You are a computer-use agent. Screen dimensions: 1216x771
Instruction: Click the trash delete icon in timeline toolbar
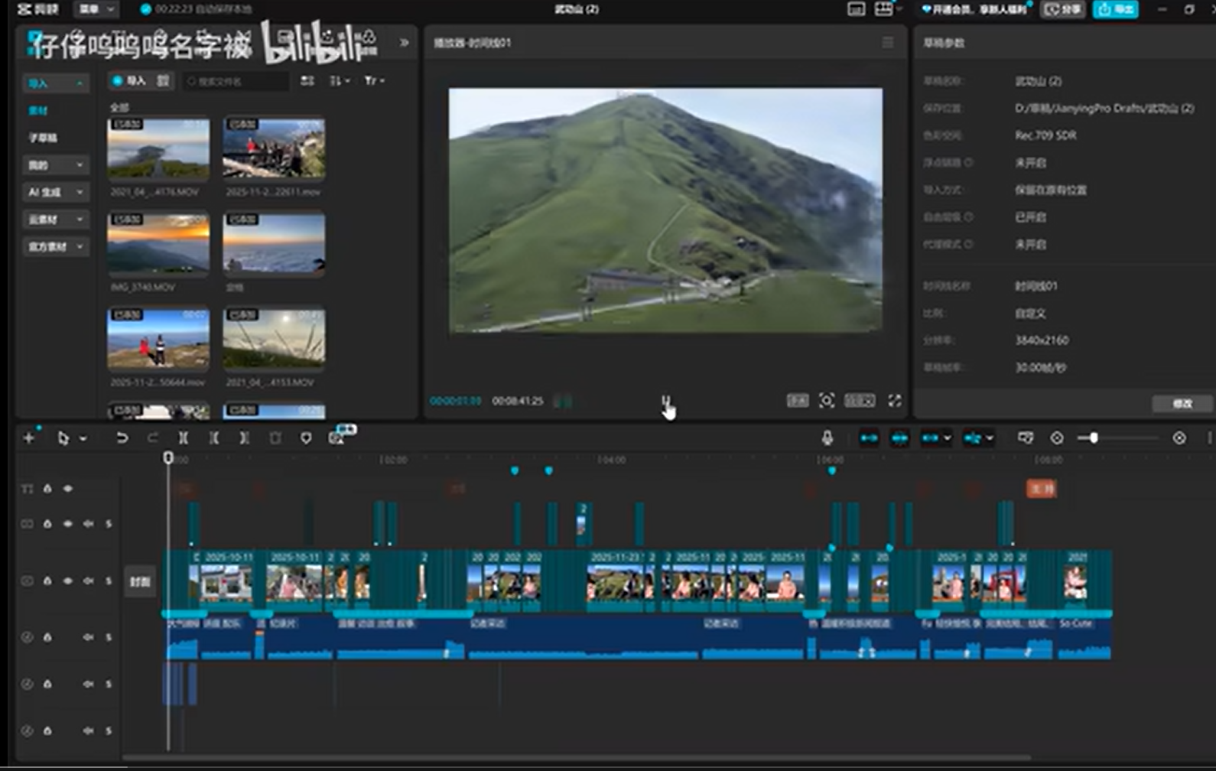(275, 438)
